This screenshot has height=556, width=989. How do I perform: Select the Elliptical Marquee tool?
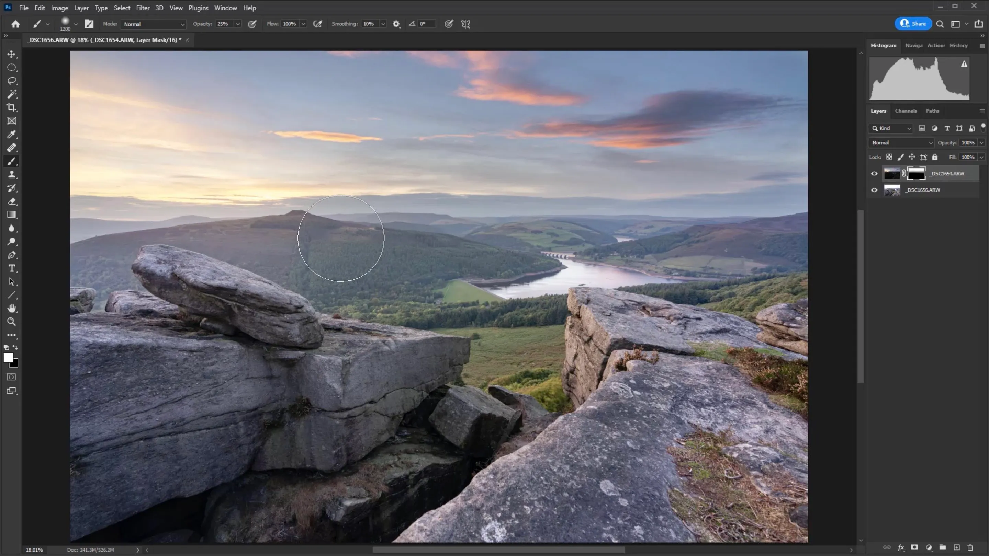(x=12, y=68)
